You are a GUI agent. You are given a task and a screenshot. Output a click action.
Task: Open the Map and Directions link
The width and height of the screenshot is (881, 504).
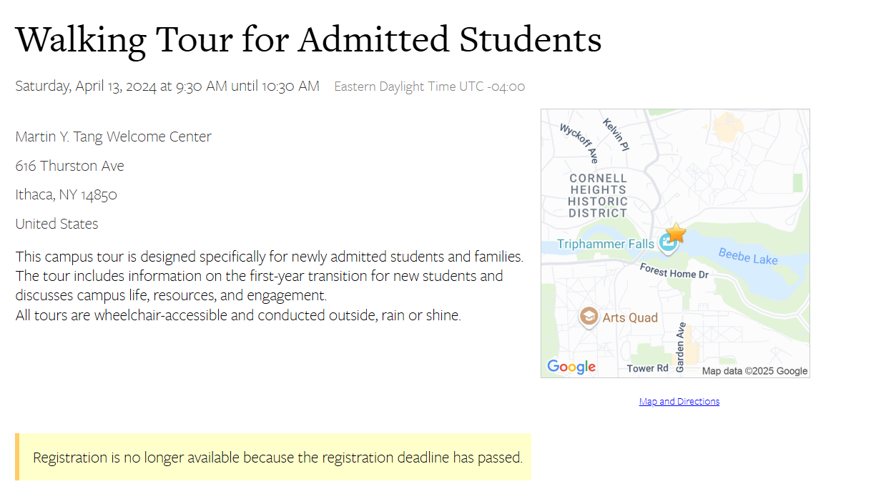tap(679, 402)
